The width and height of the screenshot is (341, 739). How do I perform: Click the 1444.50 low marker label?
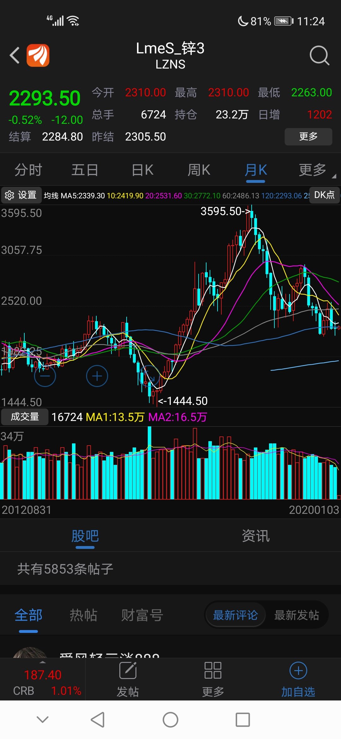pos(182,401)
